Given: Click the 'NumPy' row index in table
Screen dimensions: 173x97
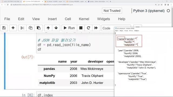Looking at the screenshot, I should tap(49, 76).
